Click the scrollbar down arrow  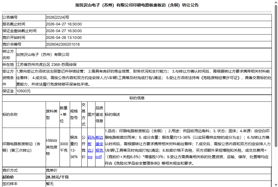point(276,185)
